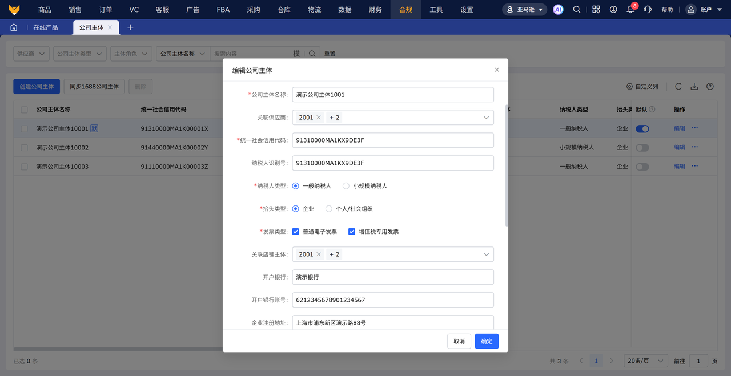Viewport: 731px width, 376px height.
Task: Uncheck 普通电子发票 checkbox
Action: pyautogui.click(x=296, y=232)
